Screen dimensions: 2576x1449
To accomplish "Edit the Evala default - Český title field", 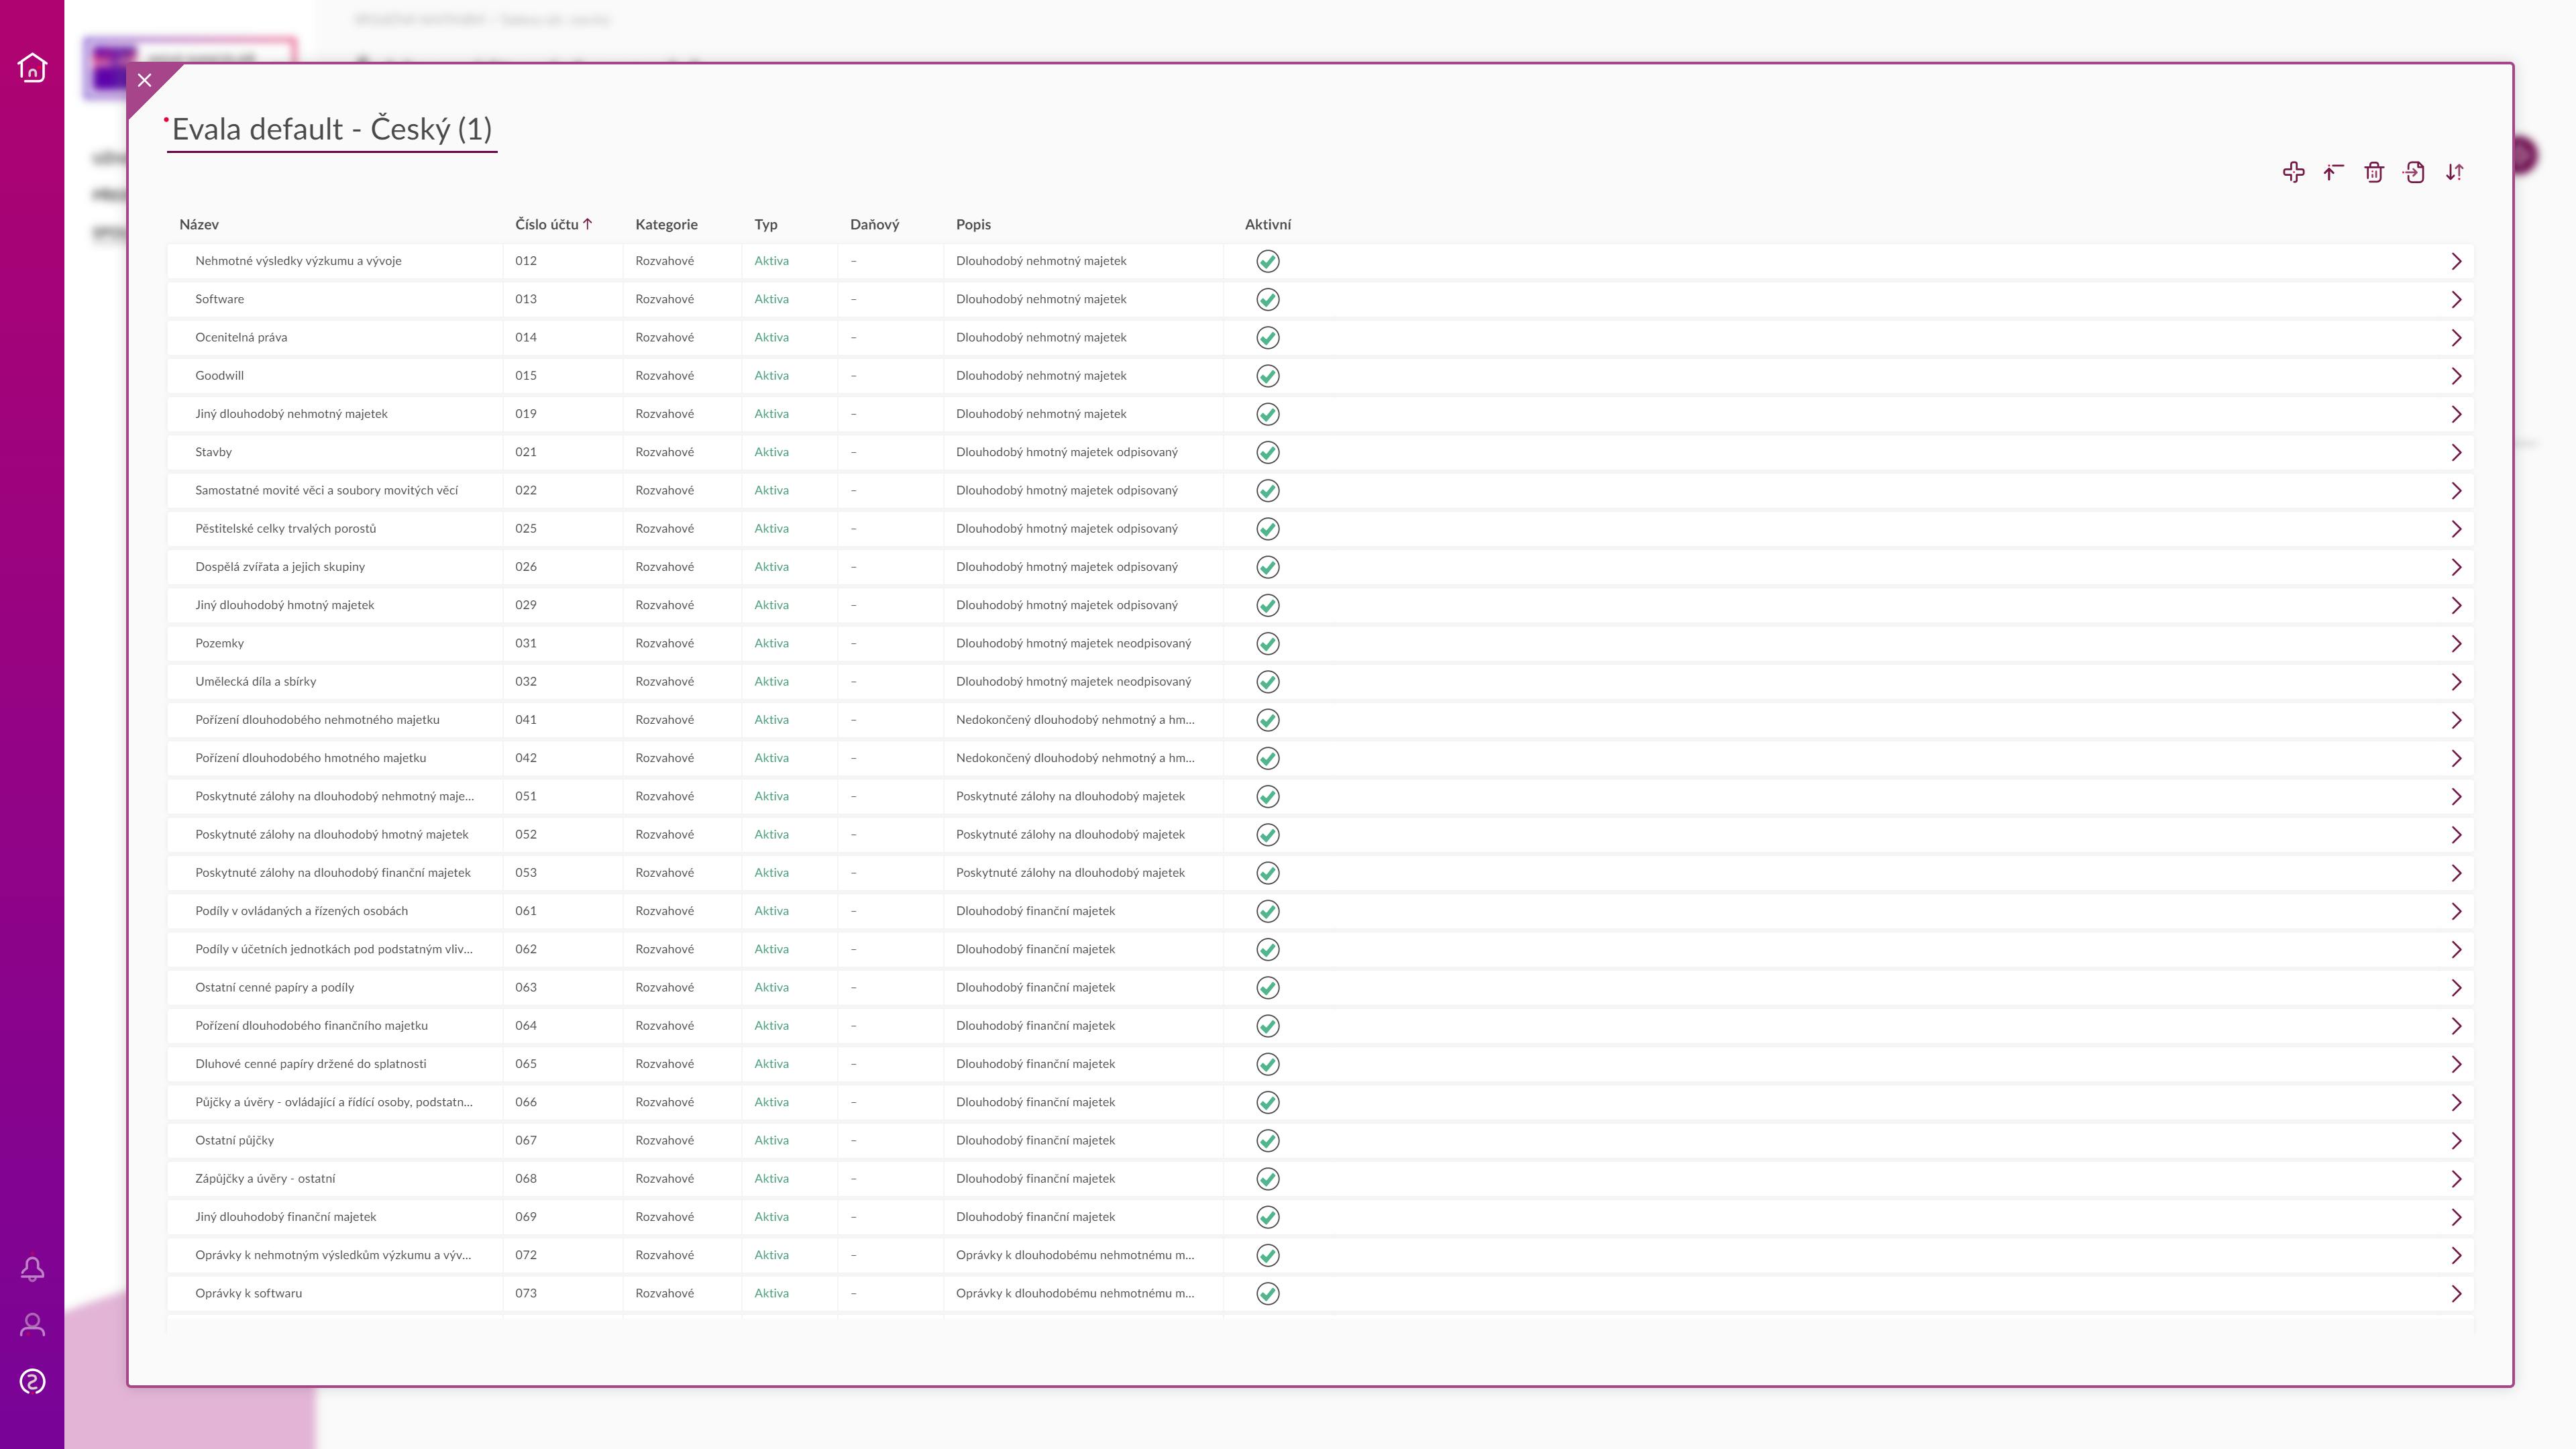I will pos(332,129).
